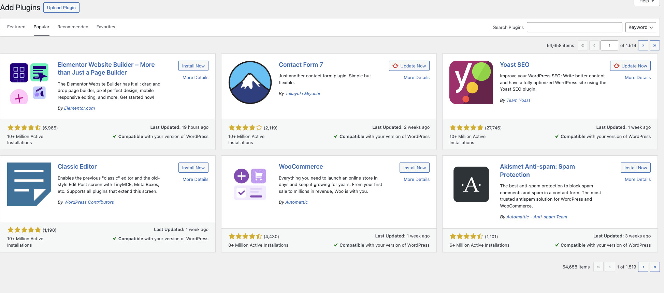Click the Upload Plugin button

pyautogui.click(x=61, y=7)
